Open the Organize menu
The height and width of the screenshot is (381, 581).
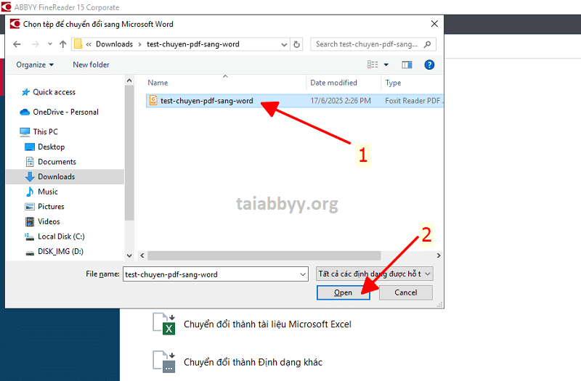34,65
